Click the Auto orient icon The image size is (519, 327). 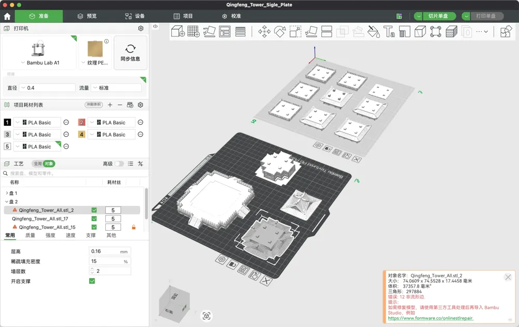tap(209, 32)
